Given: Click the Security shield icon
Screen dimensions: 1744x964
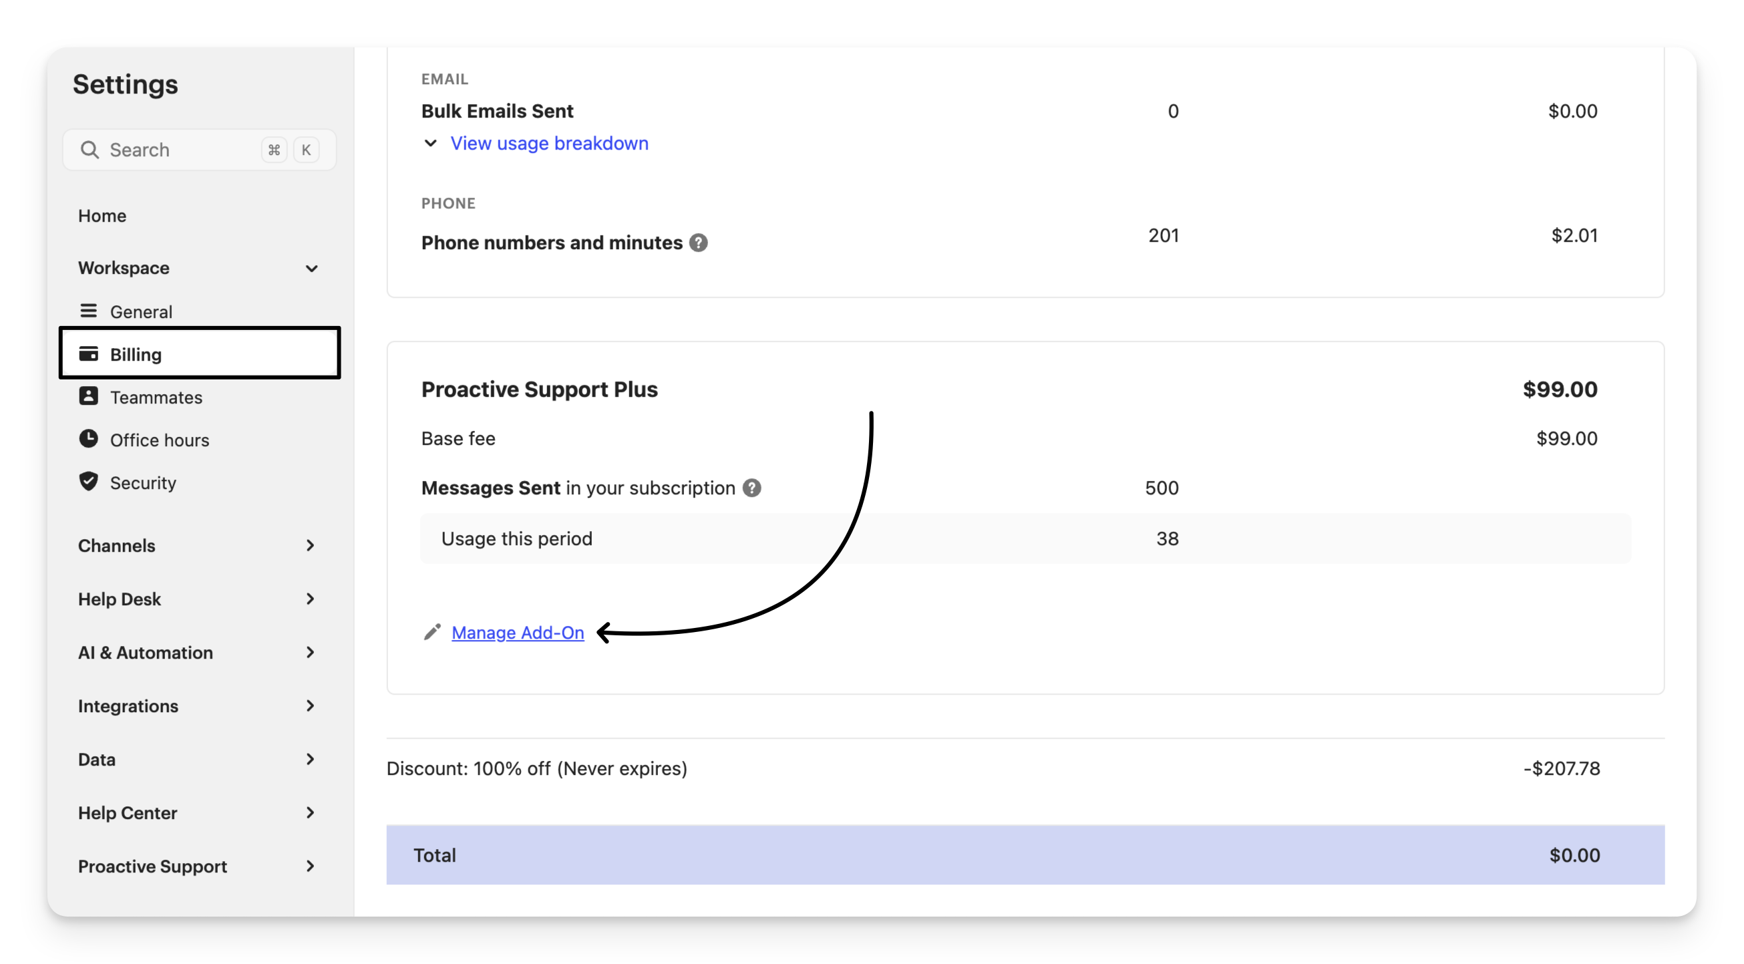Looking at the screenshot, I should 88,481.
